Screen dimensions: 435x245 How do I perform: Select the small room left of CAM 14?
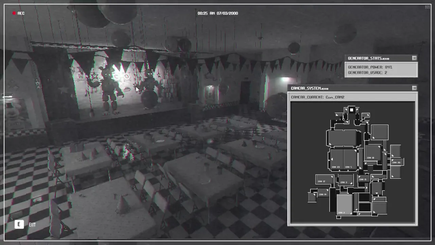click(312, 197)
